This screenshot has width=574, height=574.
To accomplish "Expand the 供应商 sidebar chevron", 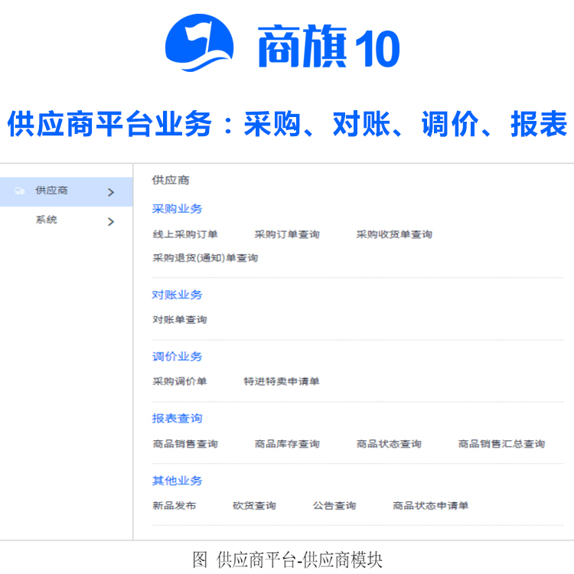I will tap(111, 192).
